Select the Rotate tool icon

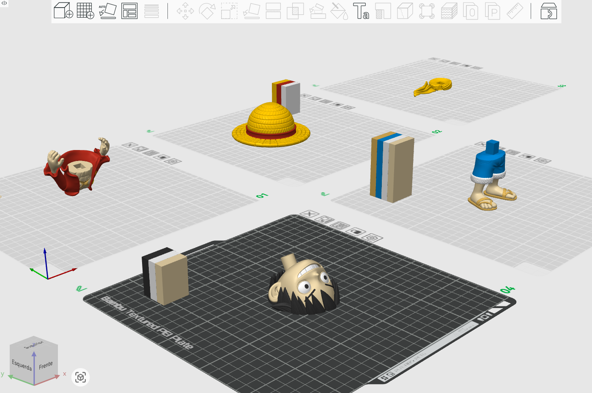tap(207, 11)
